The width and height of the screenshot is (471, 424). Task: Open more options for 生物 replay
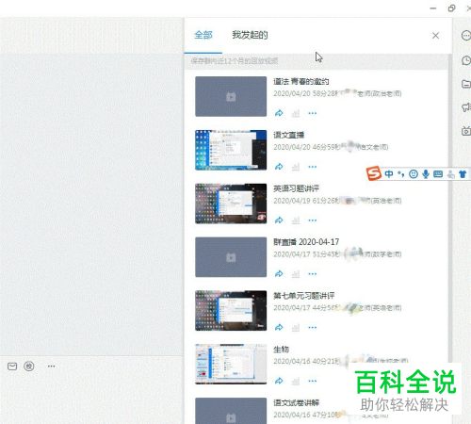coord(313,381)
